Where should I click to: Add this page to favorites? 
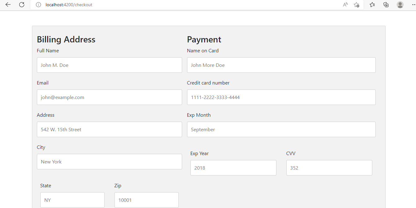tap(357, 5)
